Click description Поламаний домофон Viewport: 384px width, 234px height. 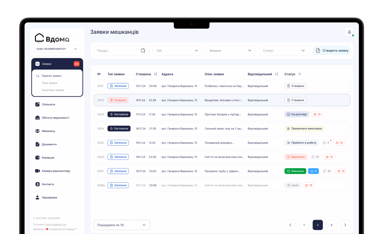point(219,143)
